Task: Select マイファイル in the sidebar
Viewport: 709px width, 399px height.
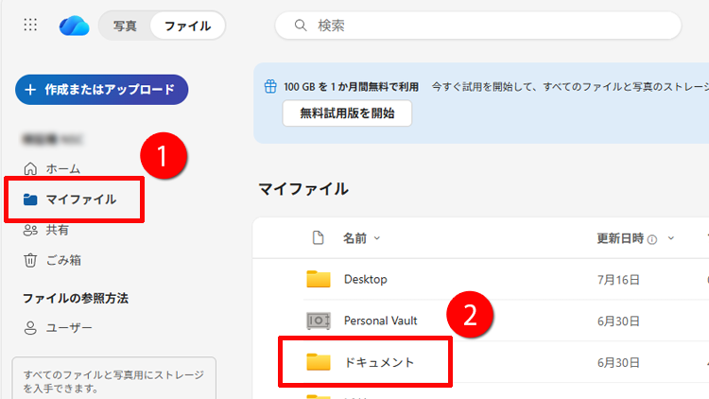Action: tap(80, 199)
